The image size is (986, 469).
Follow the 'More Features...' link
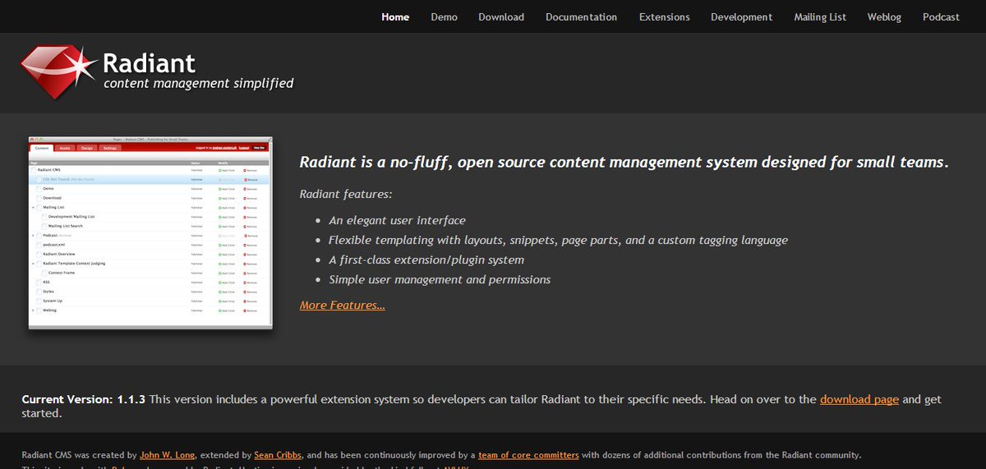(x=342, y=306)
